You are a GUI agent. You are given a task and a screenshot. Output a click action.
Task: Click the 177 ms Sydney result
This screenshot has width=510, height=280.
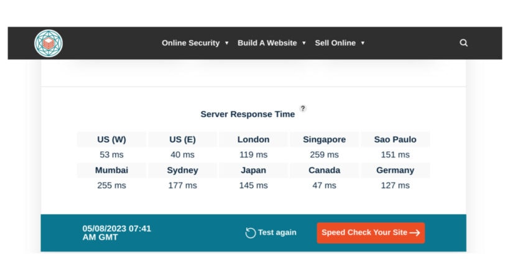click(182, 185)
